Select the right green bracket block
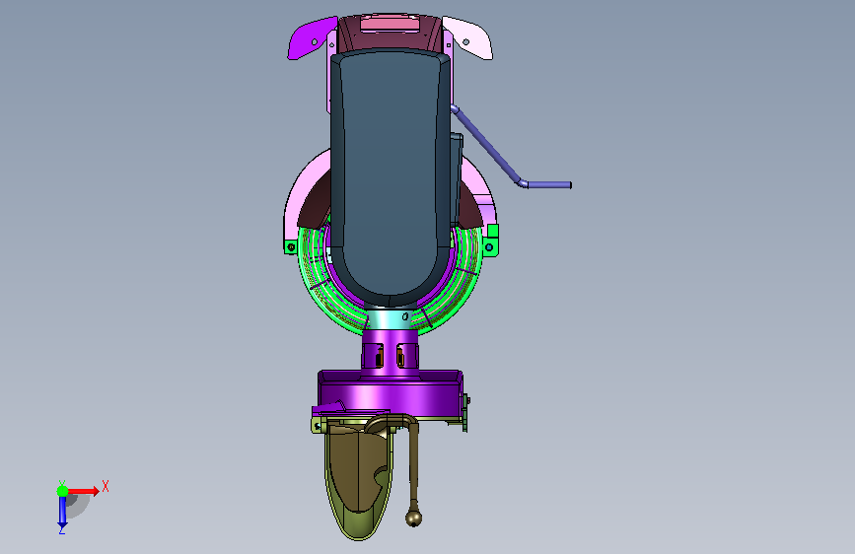The height and width of the screenshot is (554, 855). 492,240
